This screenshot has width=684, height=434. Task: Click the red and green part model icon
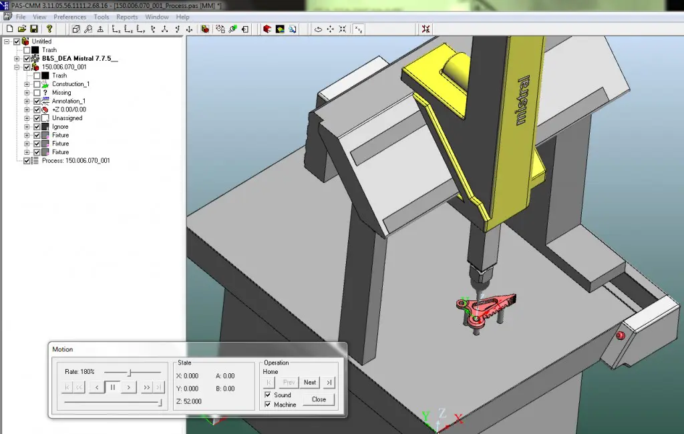point(205,29)
